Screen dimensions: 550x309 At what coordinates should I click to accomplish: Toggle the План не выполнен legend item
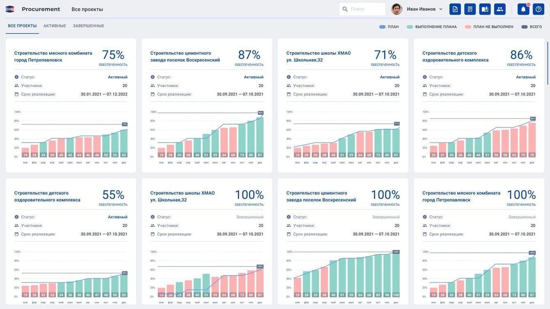pyautogui.click(x=489, y=27)
